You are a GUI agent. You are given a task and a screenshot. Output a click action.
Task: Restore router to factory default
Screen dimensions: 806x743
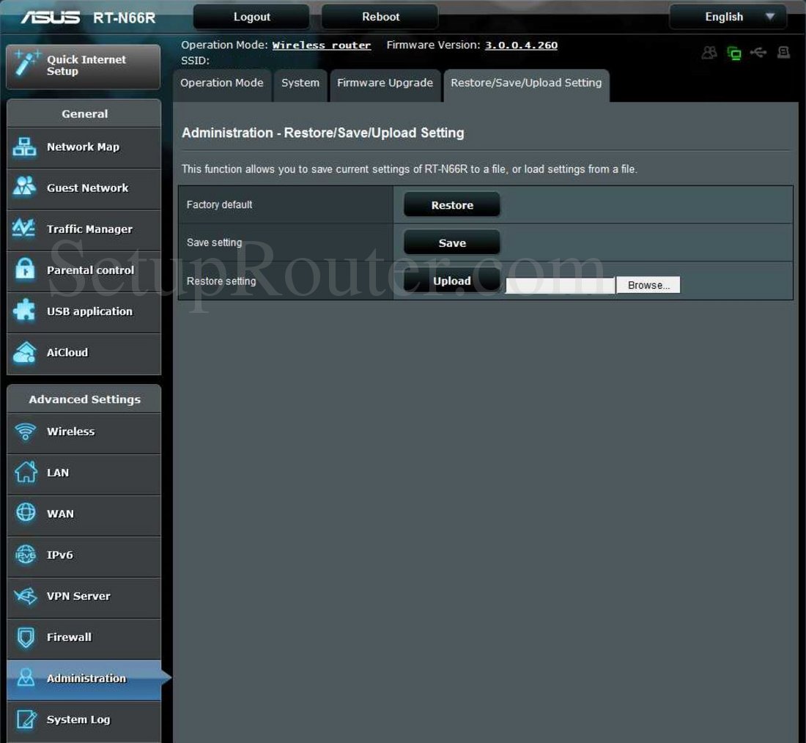[452, 204]
